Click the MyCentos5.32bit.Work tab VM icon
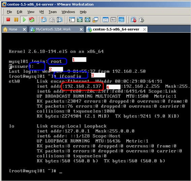Screen dimensions: 191x181 pyautogui.click(x=33, y=29)
